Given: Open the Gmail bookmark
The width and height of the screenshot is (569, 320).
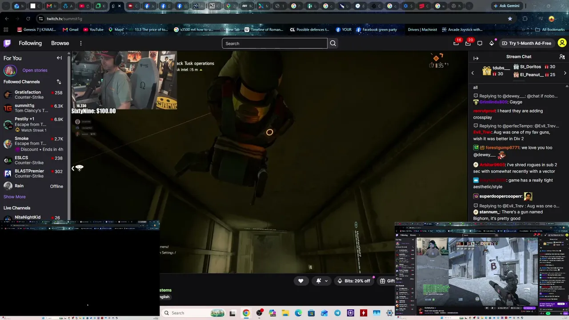Looking at the screenshot, I should [70, 30].
